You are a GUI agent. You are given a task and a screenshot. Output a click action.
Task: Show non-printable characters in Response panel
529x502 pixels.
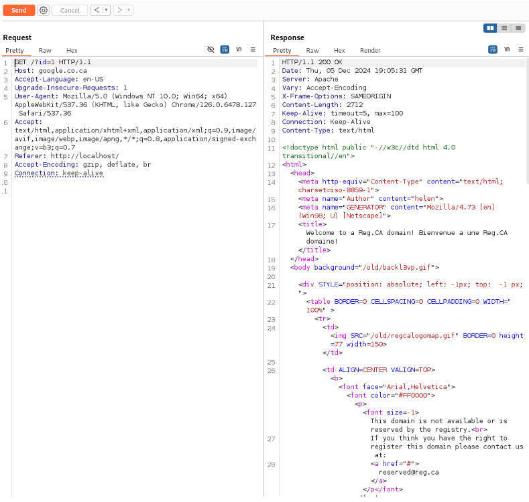click(507, 50)
